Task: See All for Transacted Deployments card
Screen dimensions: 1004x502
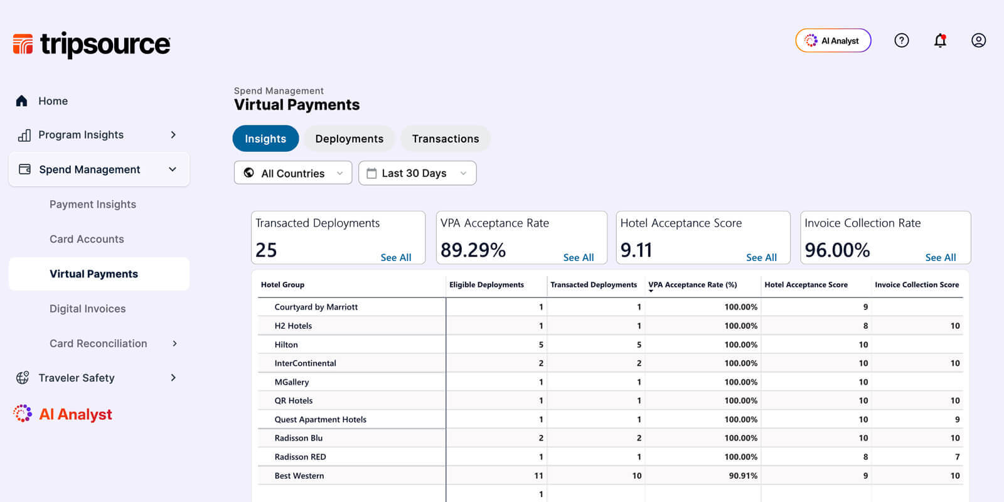Action: [x=396, y=257]
